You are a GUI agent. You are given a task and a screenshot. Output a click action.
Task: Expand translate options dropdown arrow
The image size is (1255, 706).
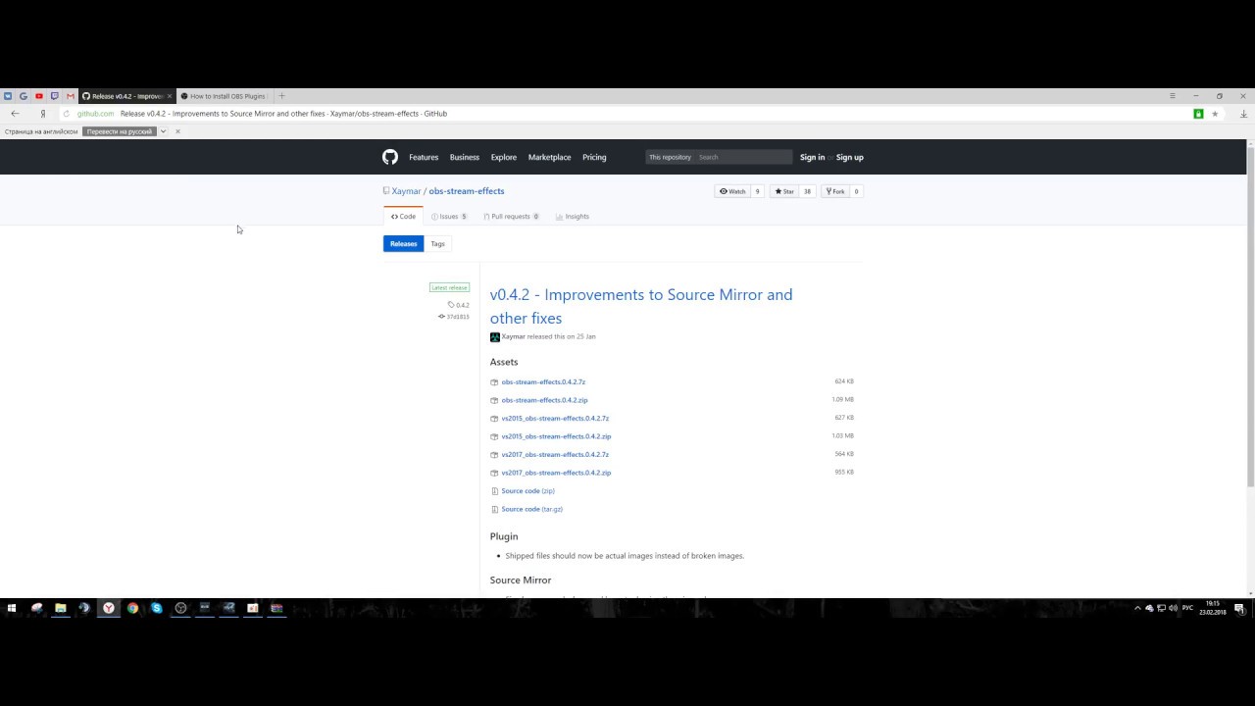click(164, 131)
